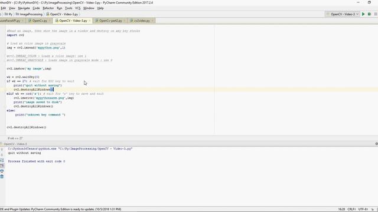Screen dimensions: 378x212
Task: Click the print icon in run console
Action: pyautogui.click(x=2, y=171)
